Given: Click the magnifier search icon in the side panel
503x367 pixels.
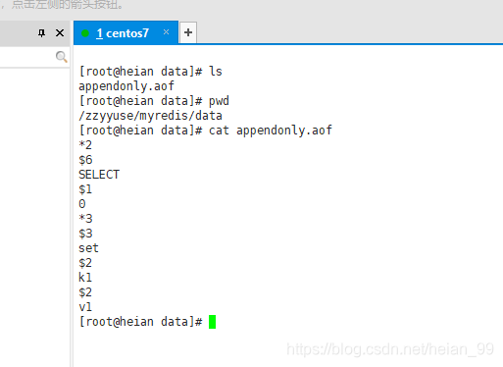Looking at the screenshot, I should [61, 57].
